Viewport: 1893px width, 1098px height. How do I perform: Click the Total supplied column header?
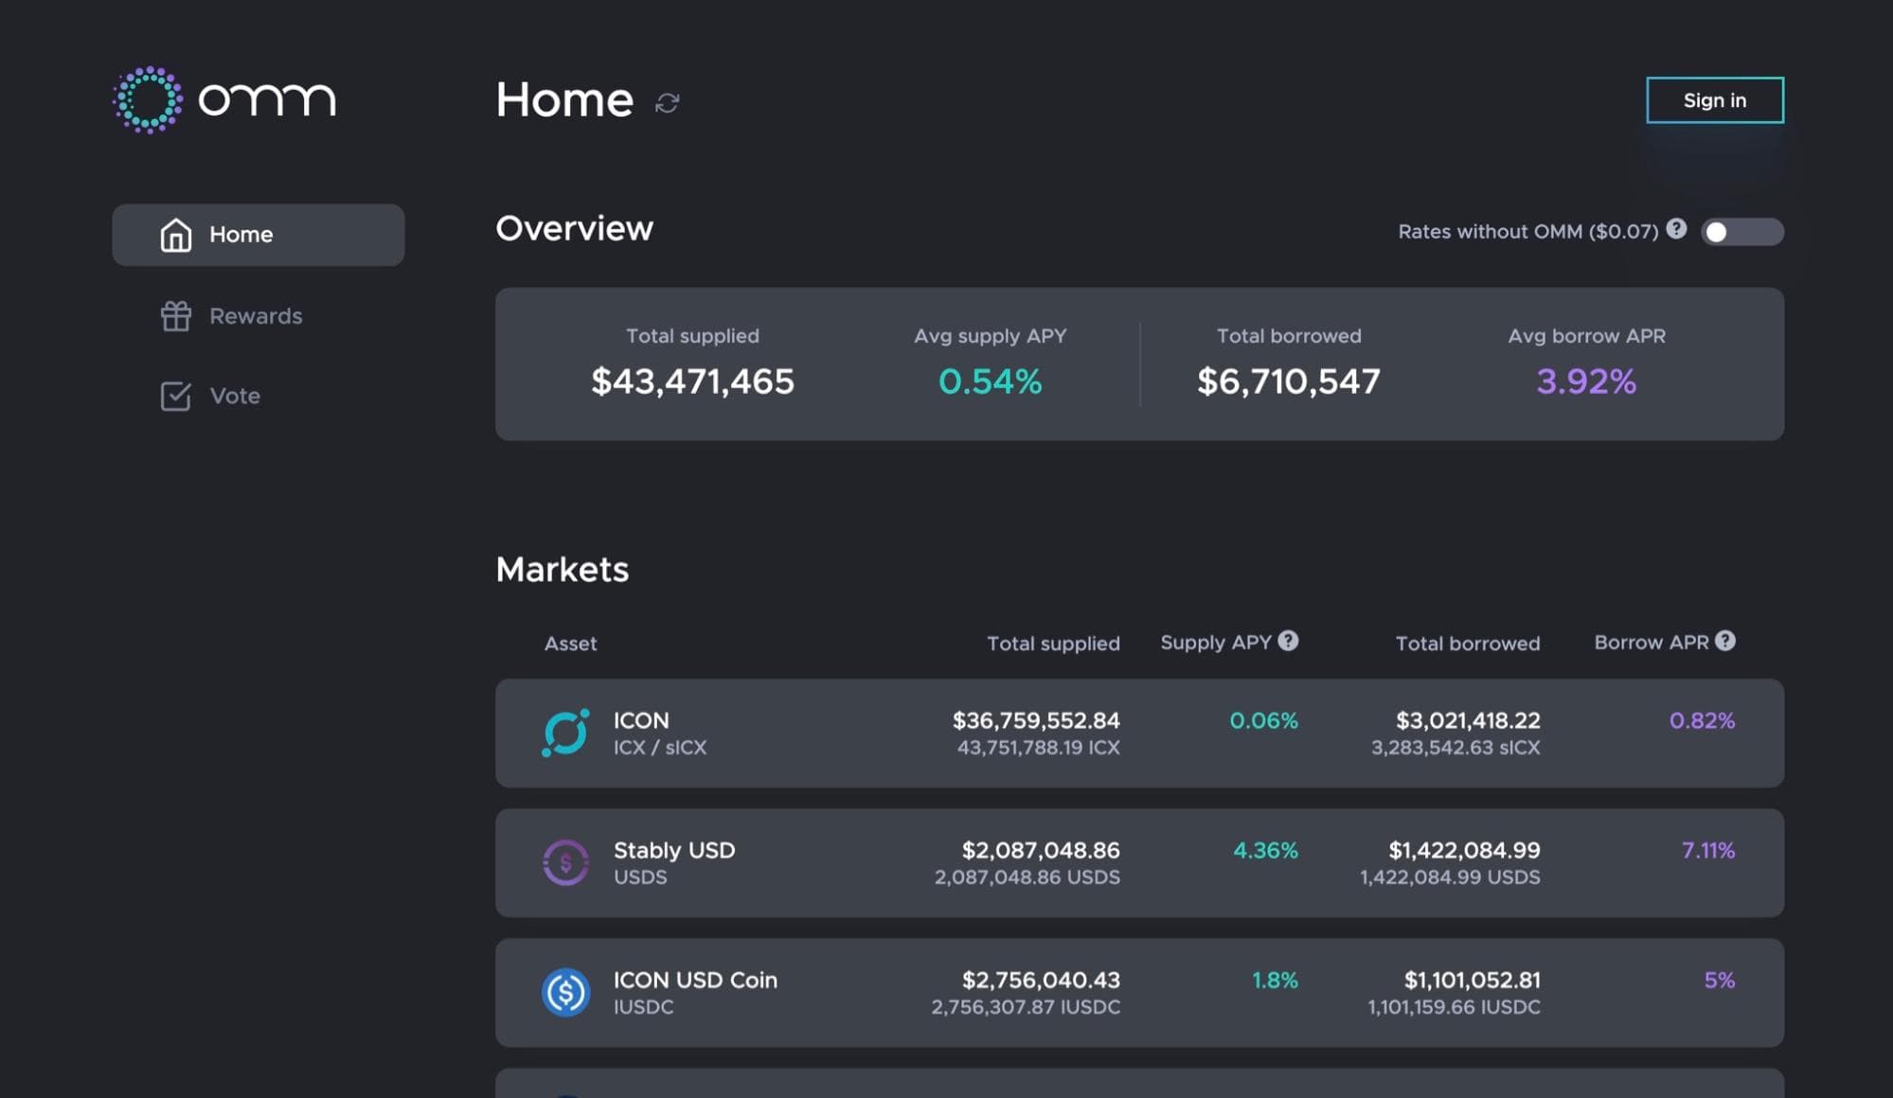click(1053, 644)
